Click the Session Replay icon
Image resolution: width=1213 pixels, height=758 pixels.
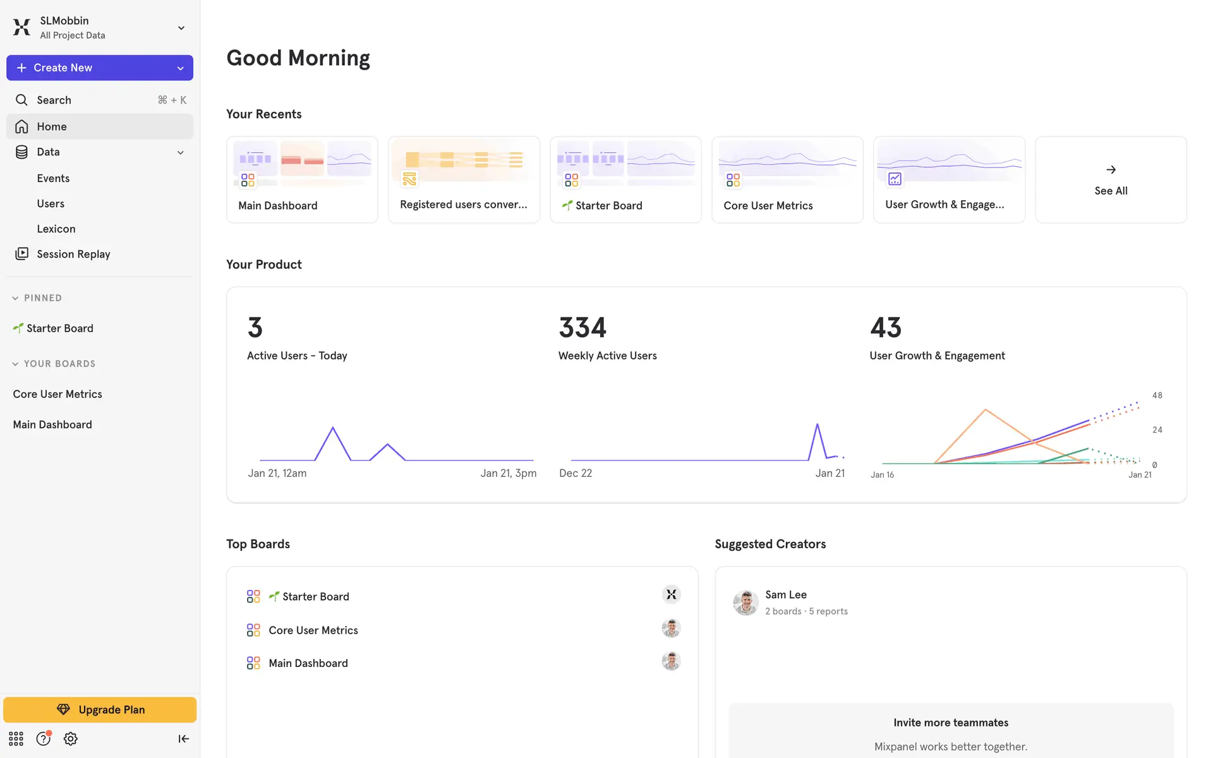pyautogui.click(x=21, y=254)
